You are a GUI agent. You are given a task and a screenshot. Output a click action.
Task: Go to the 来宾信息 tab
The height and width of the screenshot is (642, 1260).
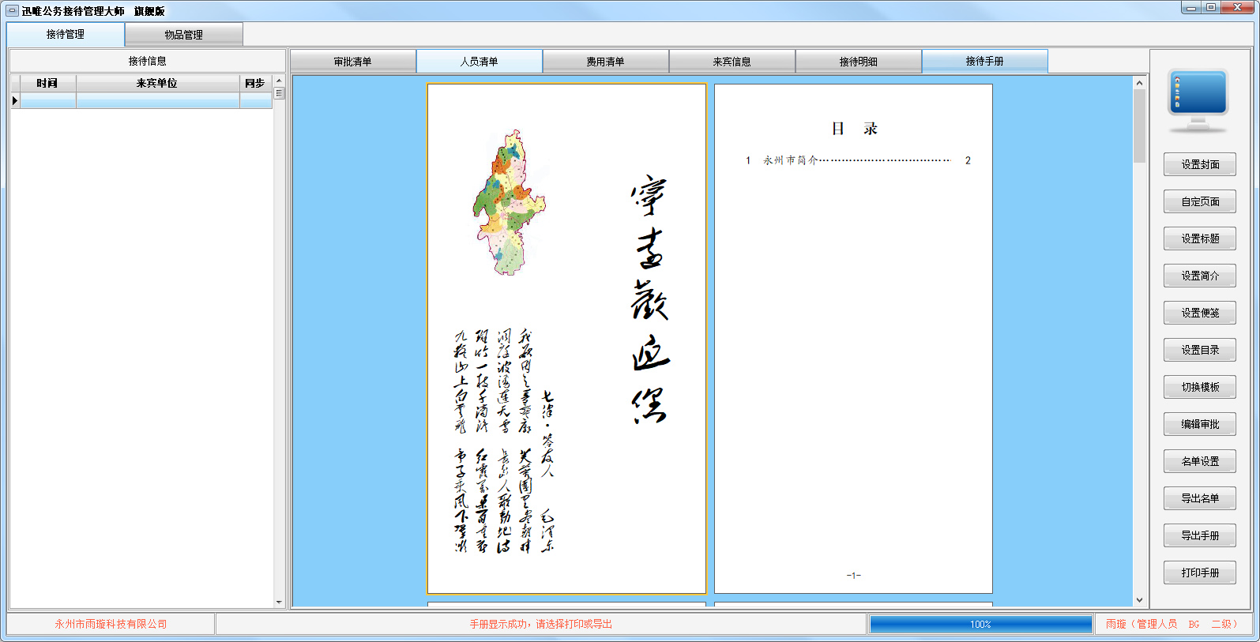pyautogui.click(x=732, y=62)
